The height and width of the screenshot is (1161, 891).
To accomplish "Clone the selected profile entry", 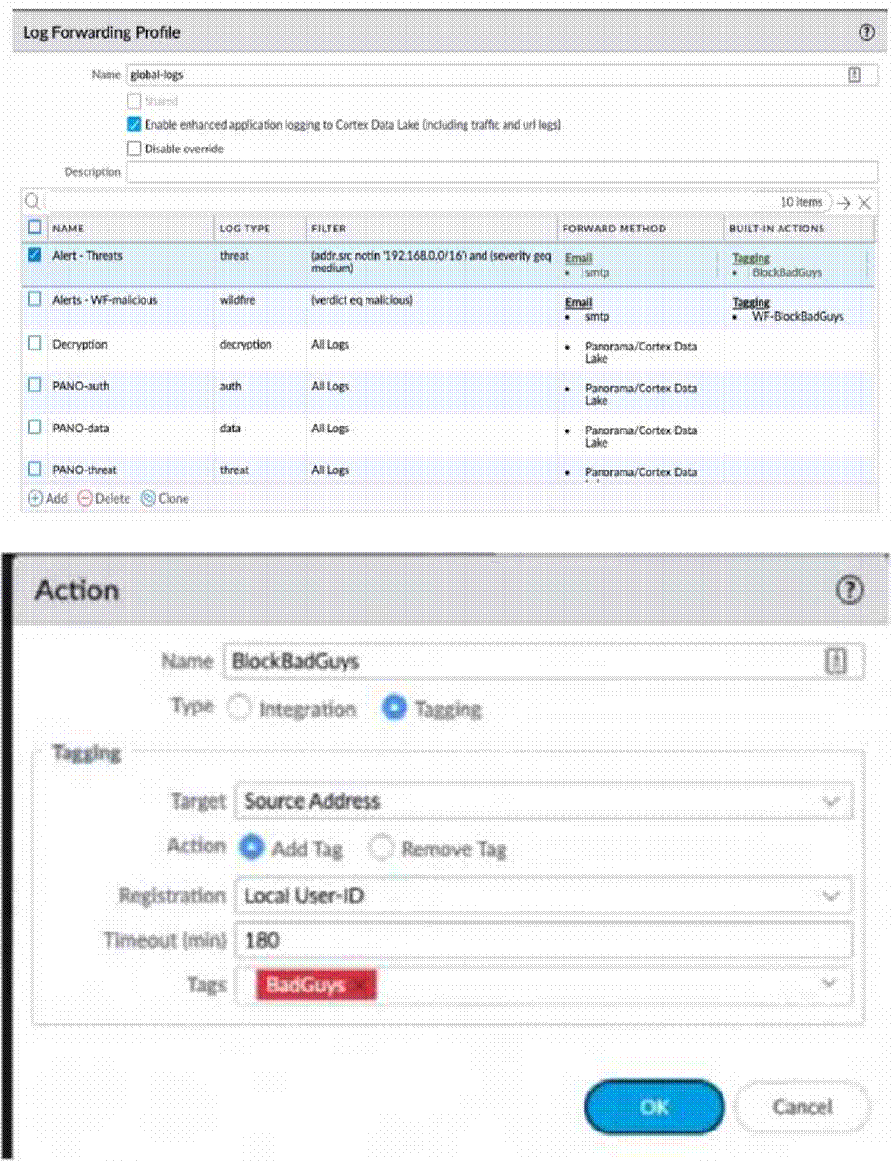I will click(148, 498).
